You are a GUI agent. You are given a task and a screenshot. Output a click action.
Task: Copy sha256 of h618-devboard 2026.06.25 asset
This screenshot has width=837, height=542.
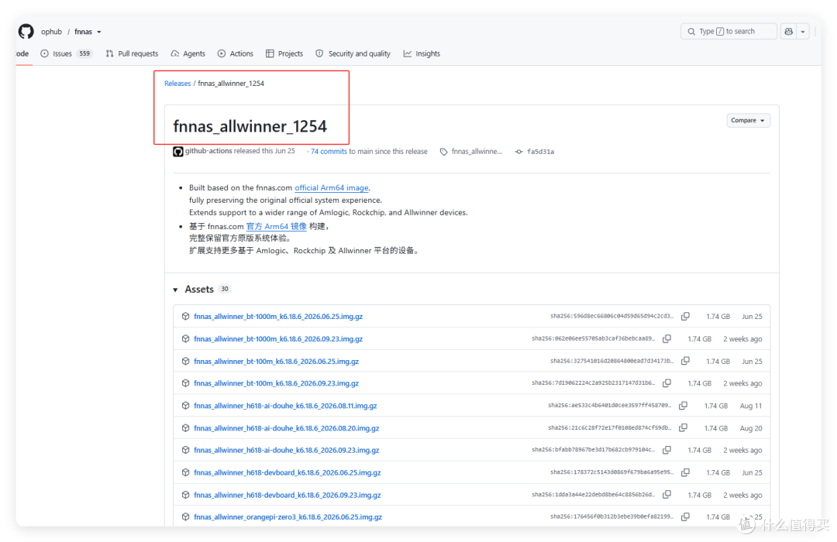[x=685, y=472]
